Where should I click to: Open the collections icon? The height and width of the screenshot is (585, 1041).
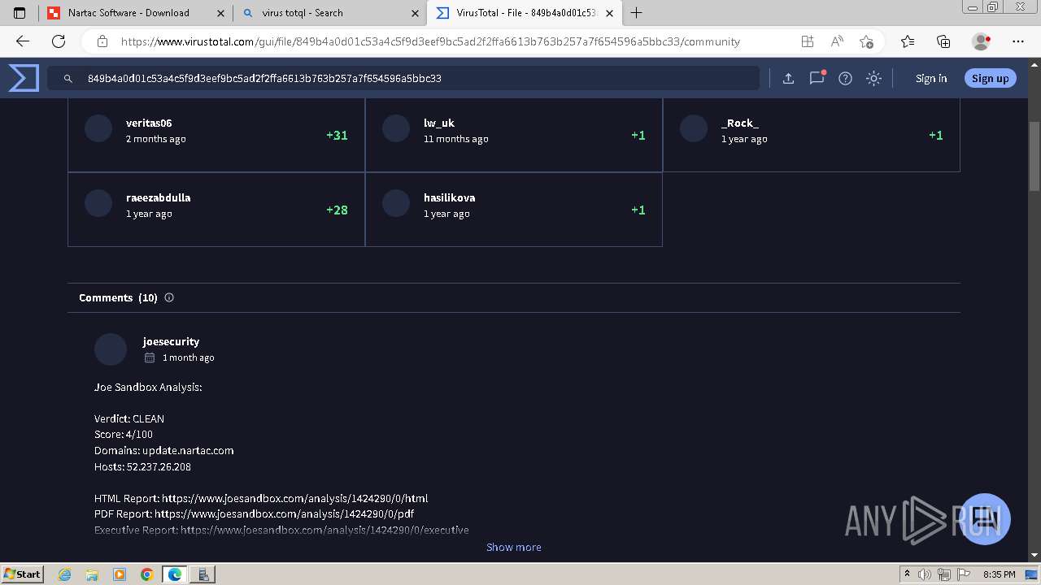[943, 41]
